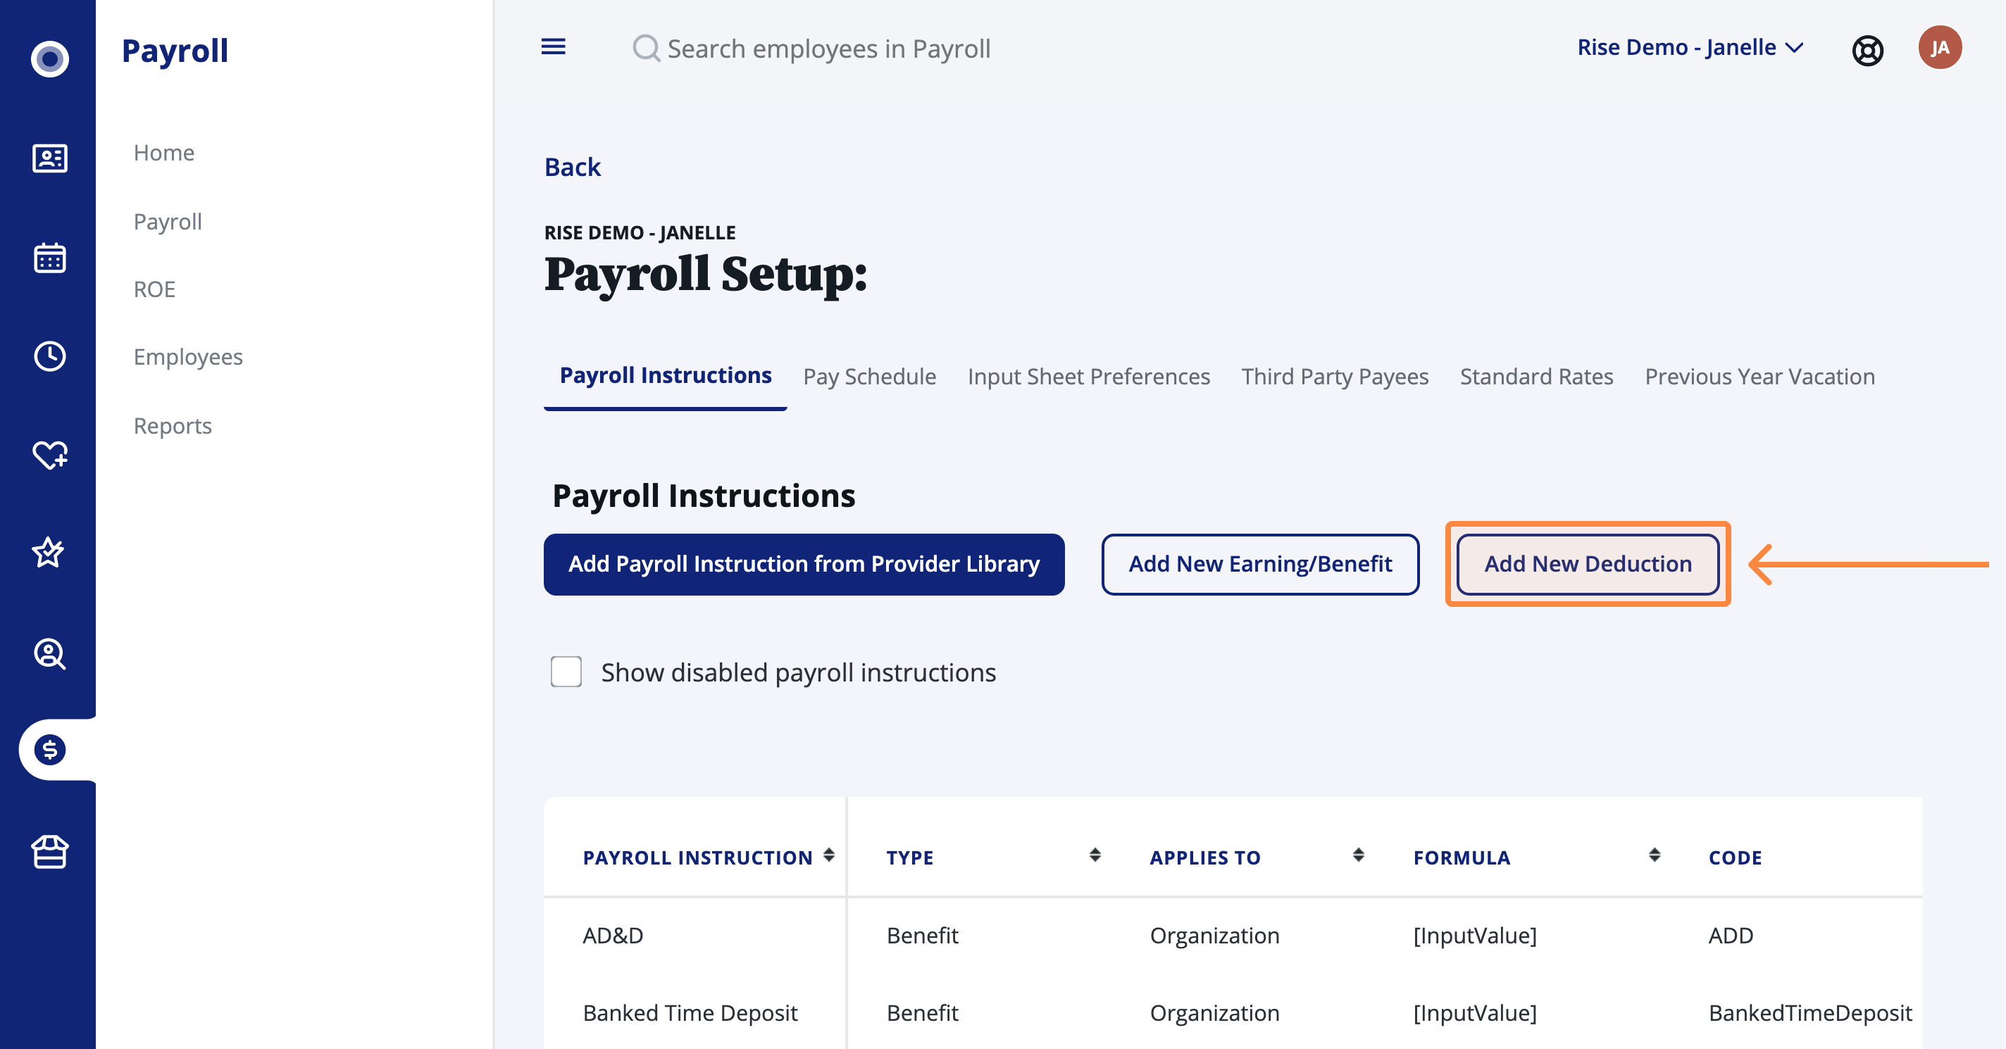
Task: Click the ADD code cell
Action: point(1731,936)
